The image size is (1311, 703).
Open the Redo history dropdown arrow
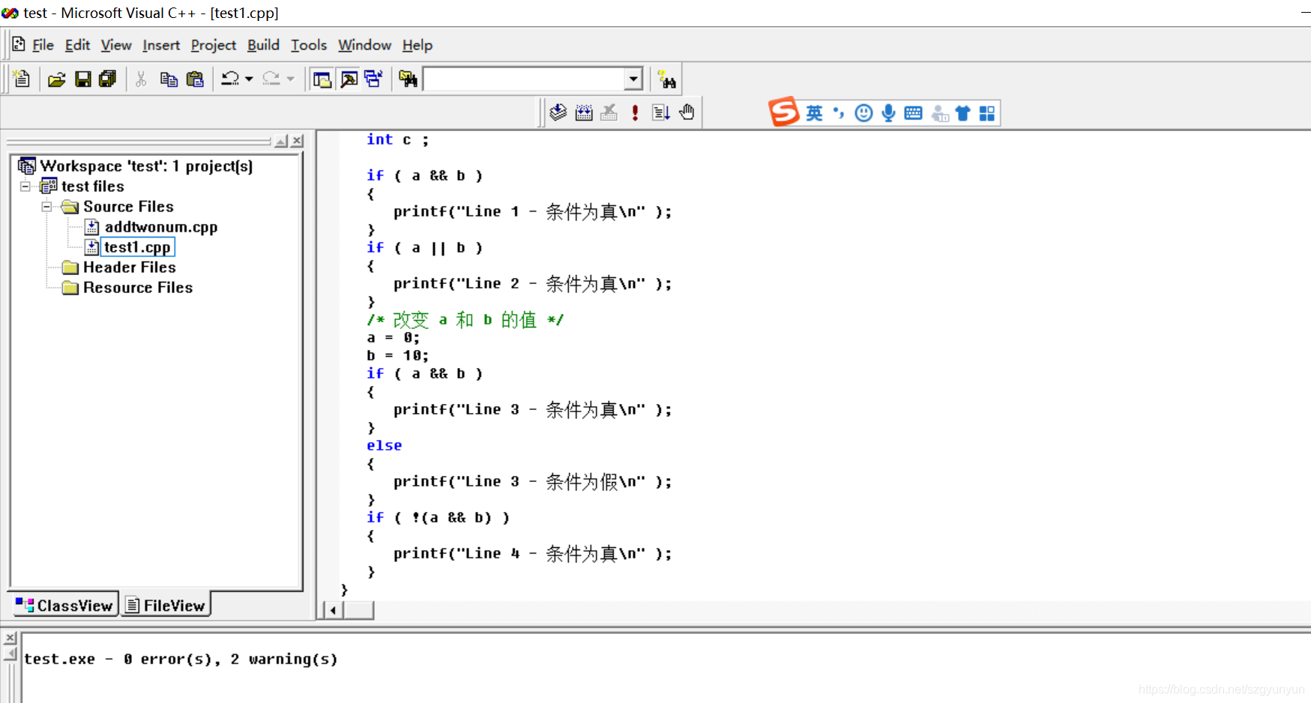(291, 79)
